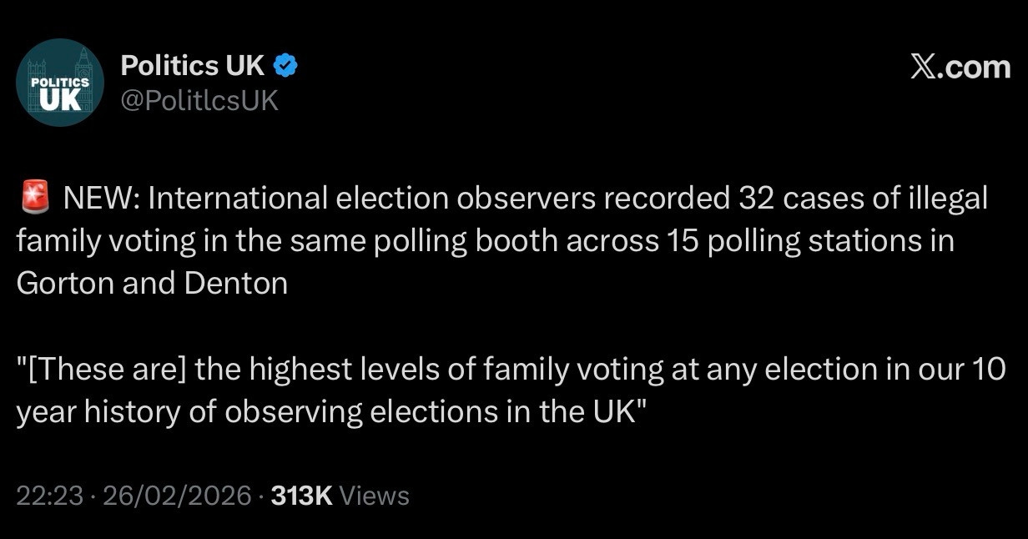1028x539 pixels.
Task: Click the small "POLITICS" word in the avatar
Action: [60, 83]
